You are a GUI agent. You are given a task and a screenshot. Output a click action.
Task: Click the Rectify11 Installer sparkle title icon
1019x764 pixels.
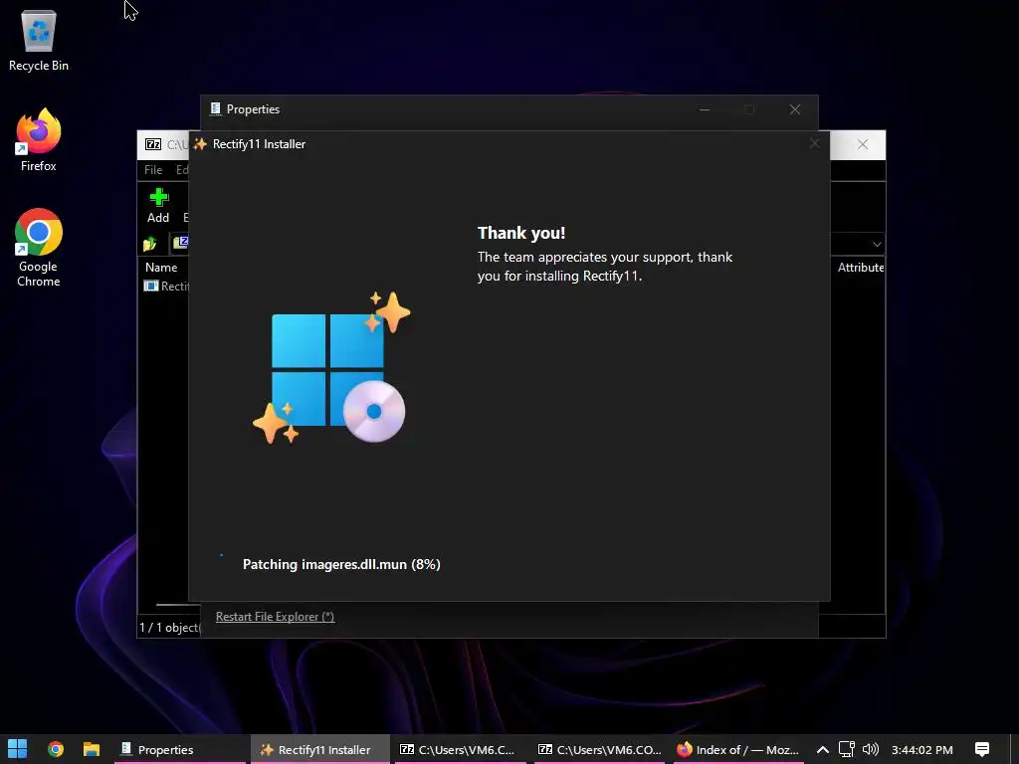(x=200, y=144)
